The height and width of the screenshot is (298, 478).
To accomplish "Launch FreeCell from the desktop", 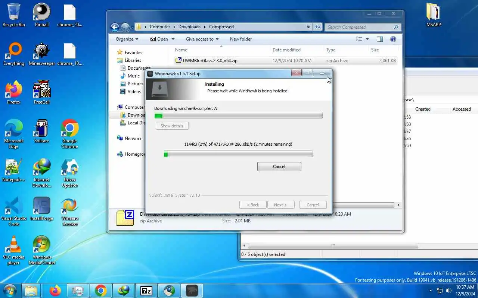I will (42, 92).
